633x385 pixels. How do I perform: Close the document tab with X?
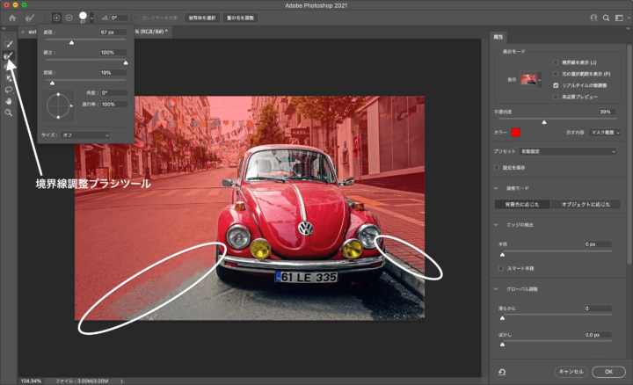coord(23,32)
